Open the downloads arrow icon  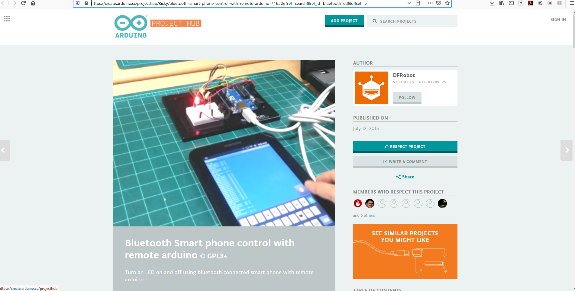492,3
